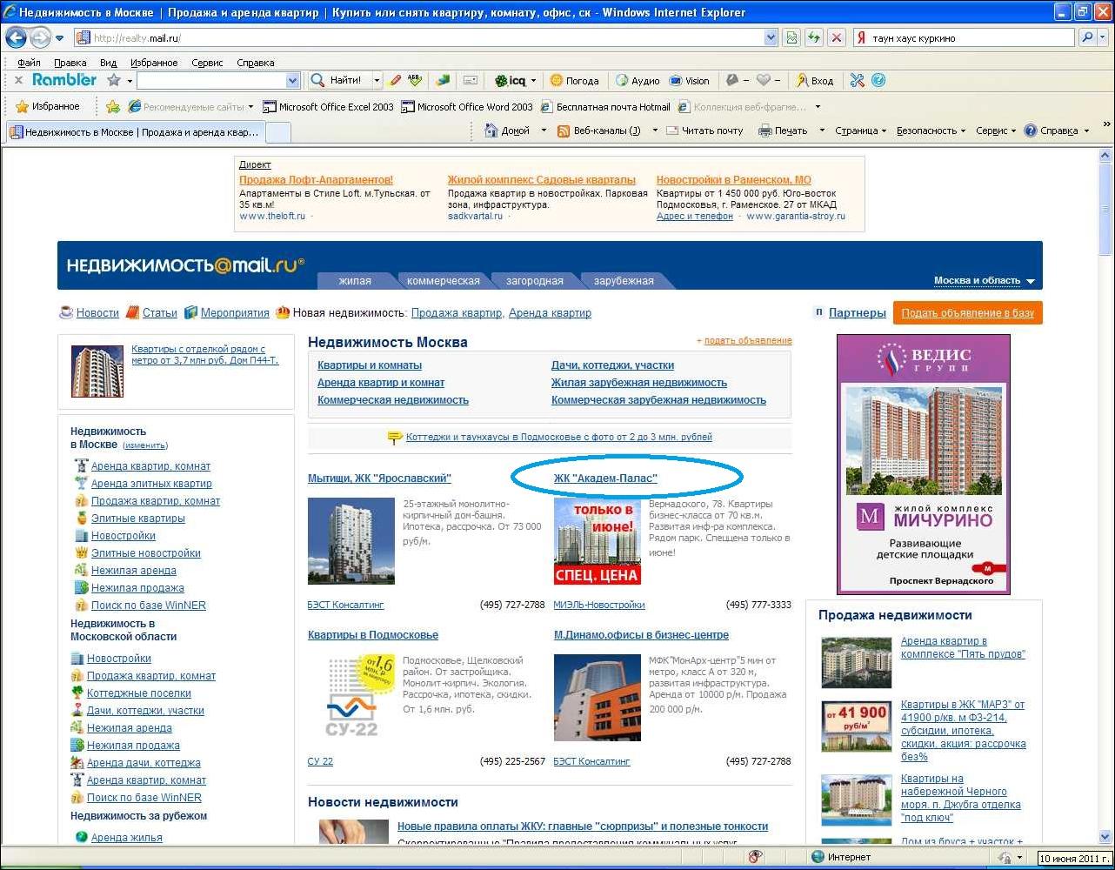Click the Rambler toolbar settings tools icon

click(x=858, y=80)
